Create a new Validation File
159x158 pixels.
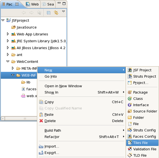(x=142, y=149)
